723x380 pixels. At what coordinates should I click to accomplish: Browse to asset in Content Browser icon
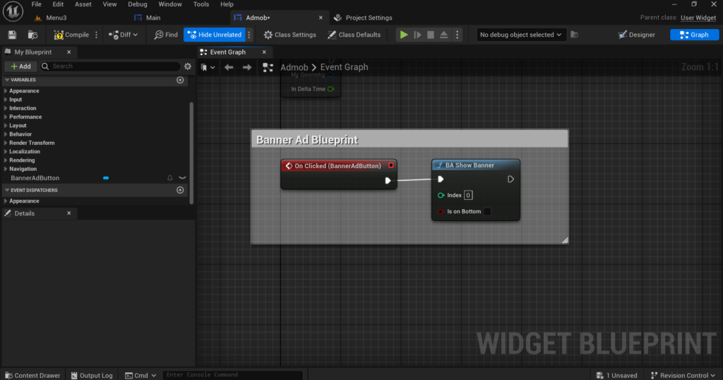pos(32,35)
